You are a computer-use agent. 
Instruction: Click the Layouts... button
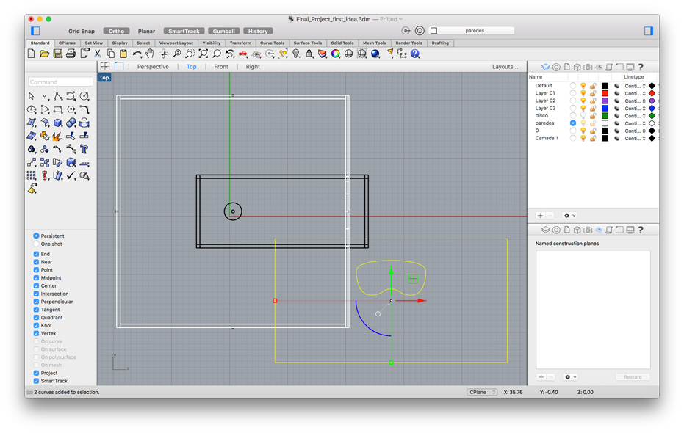pyautogui.click(x=505, y=67)
